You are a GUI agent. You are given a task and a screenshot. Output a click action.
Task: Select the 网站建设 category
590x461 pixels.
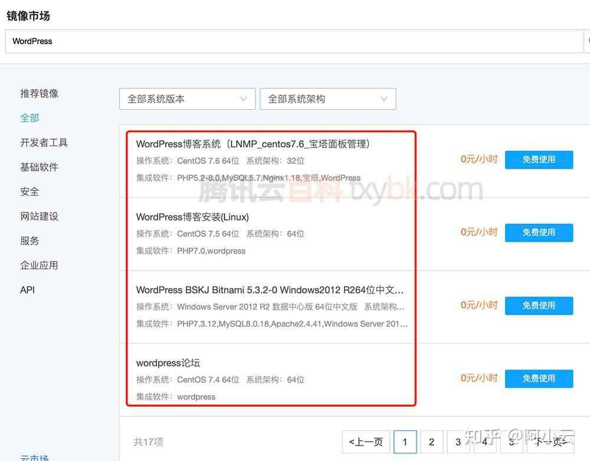[39, 216]
